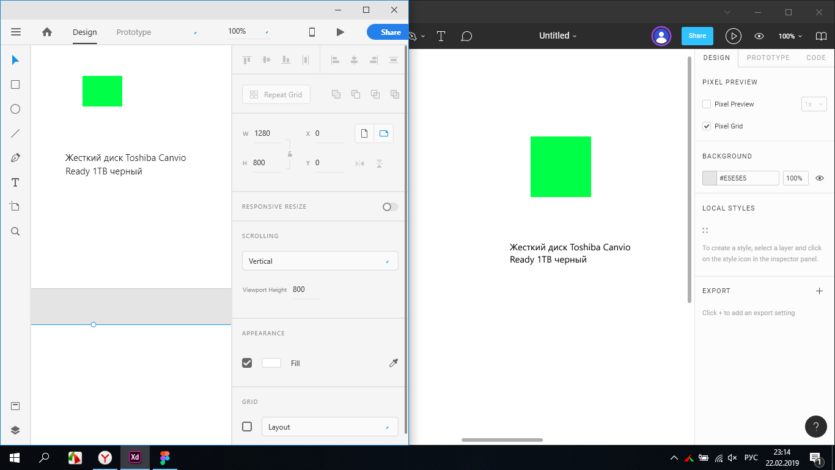835x470 pixels.
Task: Open the Pixel Preview 1x scale dropdown
Action: coord(814,104)
